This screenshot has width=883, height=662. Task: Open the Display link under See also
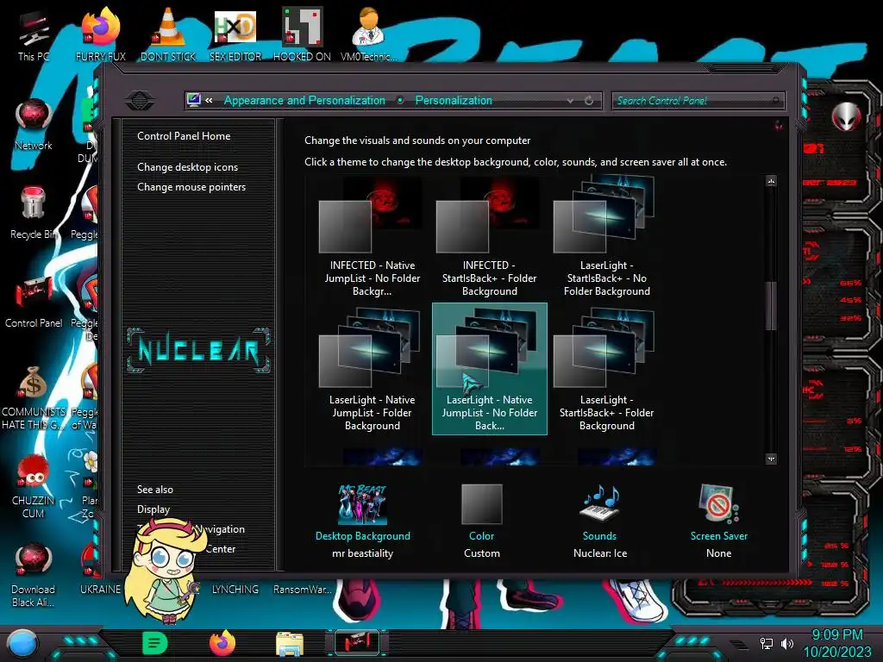(153, 509)
